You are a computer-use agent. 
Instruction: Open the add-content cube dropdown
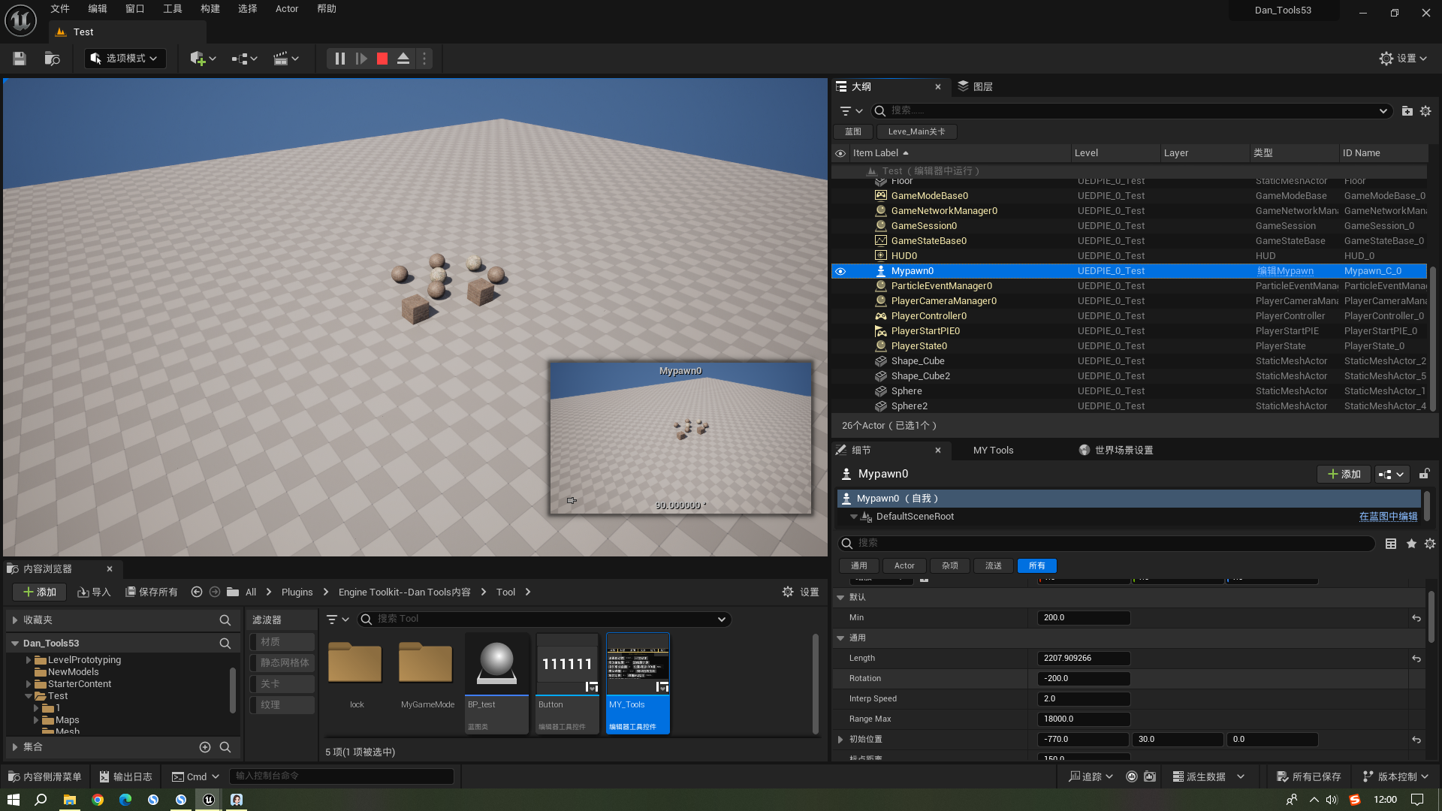203,59
